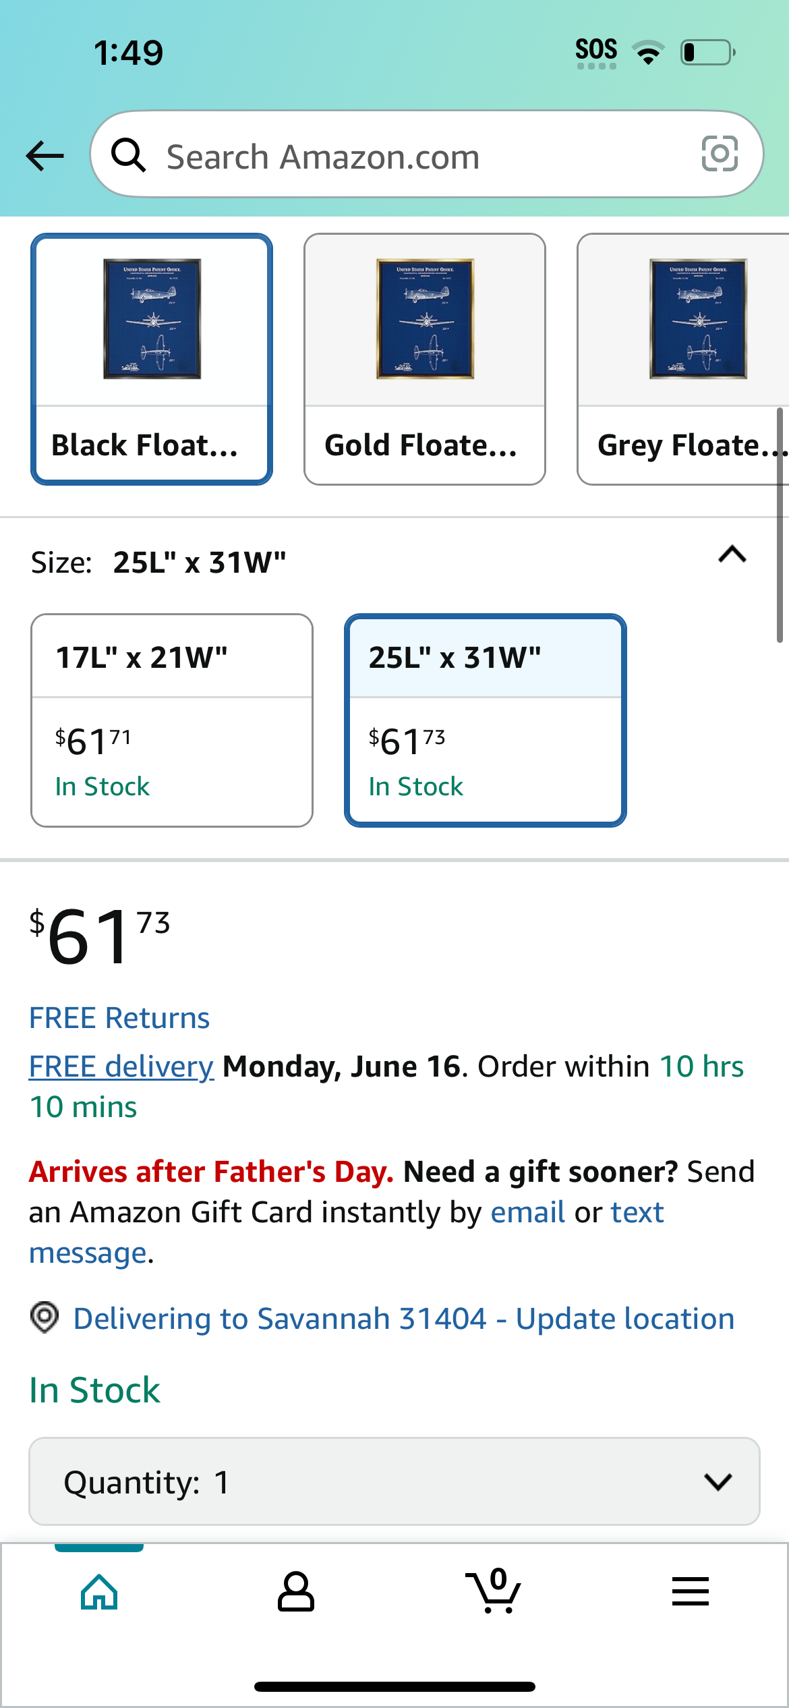The width and height of the screenshot is (789, 1708).
Task: Tap the delivery location pin icon
Action: pos(45,1317)
